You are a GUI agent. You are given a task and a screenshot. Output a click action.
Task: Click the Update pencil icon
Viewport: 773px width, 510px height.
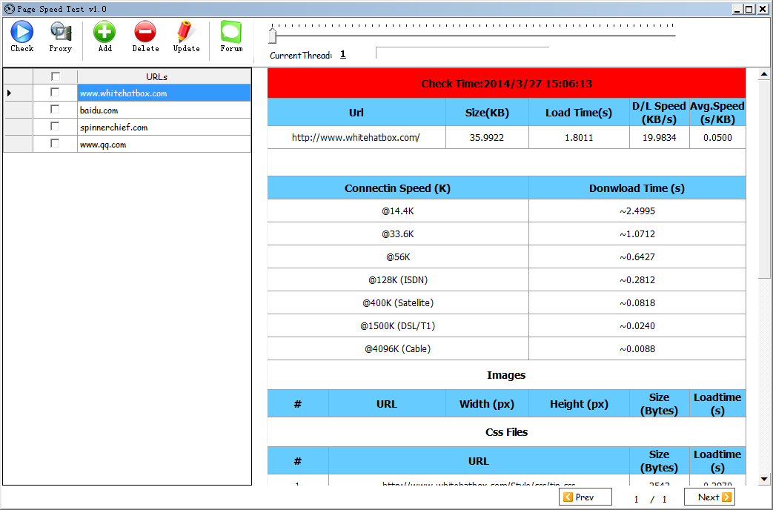click(186, 32)
